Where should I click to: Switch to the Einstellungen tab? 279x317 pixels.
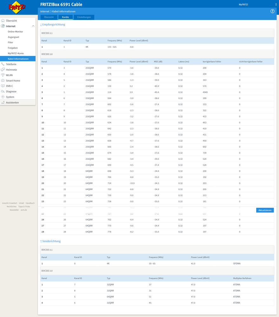(x=84, y=17)
